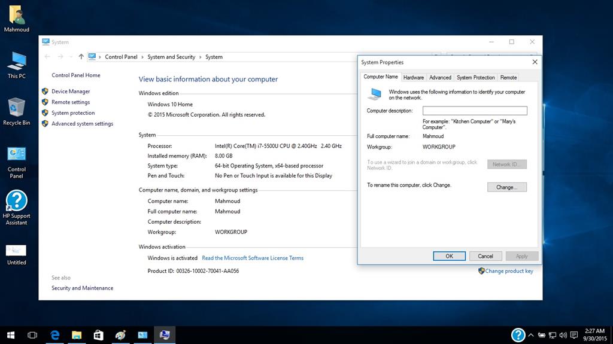Click Change to rename this computer
This screenshot has height=344, width=613.
pyautogui.click(x=506, y=187)
